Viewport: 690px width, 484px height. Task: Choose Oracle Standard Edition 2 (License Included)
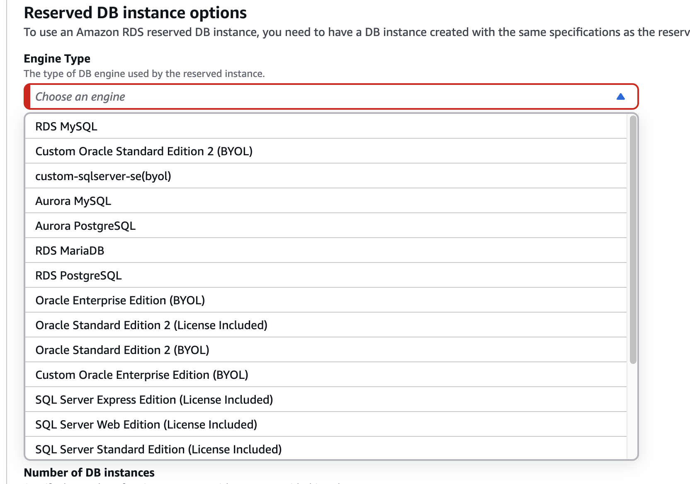(151, 325)
